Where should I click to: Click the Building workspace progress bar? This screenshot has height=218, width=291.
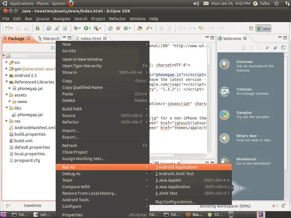click(276, 206)
